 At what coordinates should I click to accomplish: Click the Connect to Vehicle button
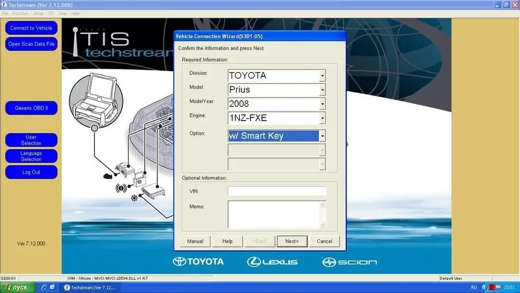click(31, 28)
